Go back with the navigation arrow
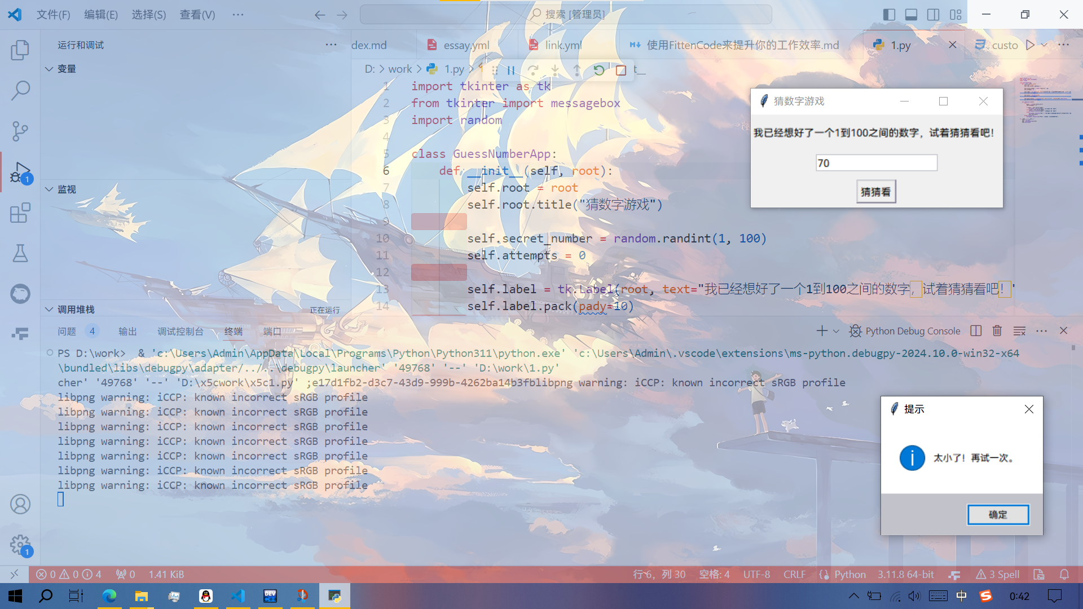Screen dimensions: 1083x609 pyautogui.click(x=320, y=15)
